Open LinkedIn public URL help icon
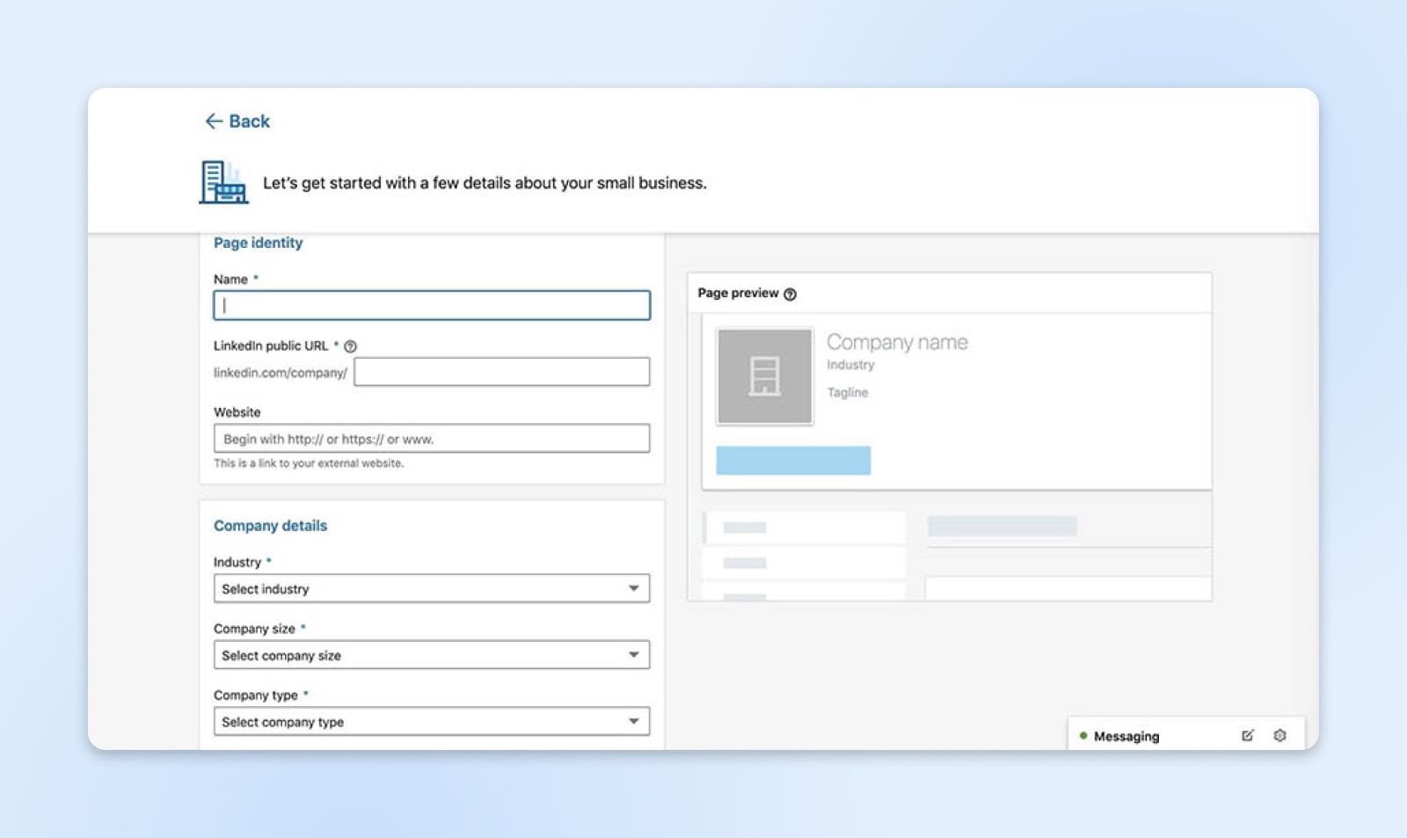The height and width of the screenshot is (838, 1407). (351, 346)
